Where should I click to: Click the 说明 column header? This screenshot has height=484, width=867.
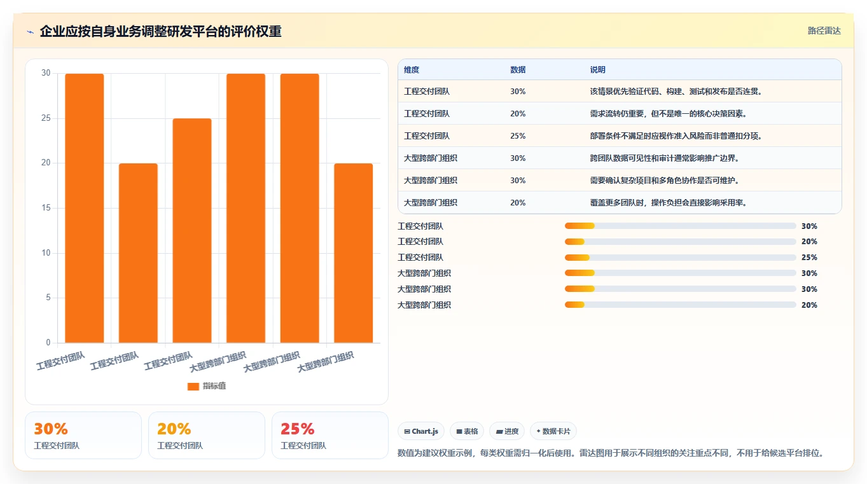tap(598, 70)
